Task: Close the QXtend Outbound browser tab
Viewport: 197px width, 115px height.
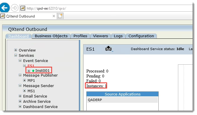Action: tap(54, 16)
